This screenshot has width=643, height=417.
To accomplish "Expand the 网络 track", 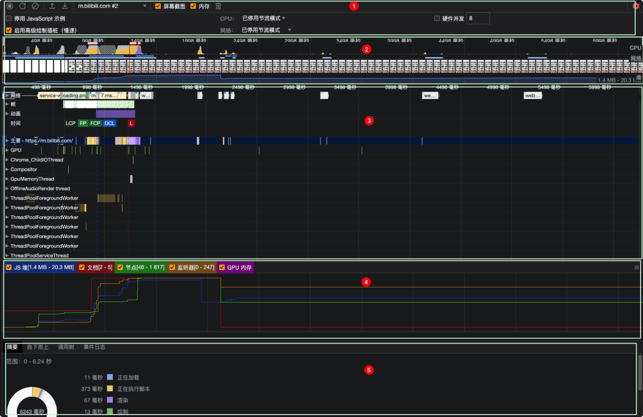I will point(7,95).
